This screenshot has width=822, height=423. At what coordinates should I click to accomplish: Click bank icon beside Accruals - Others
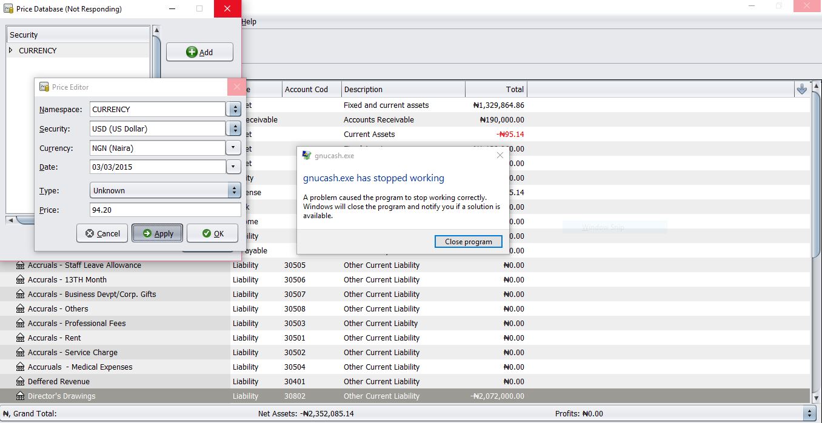(20, 309)
